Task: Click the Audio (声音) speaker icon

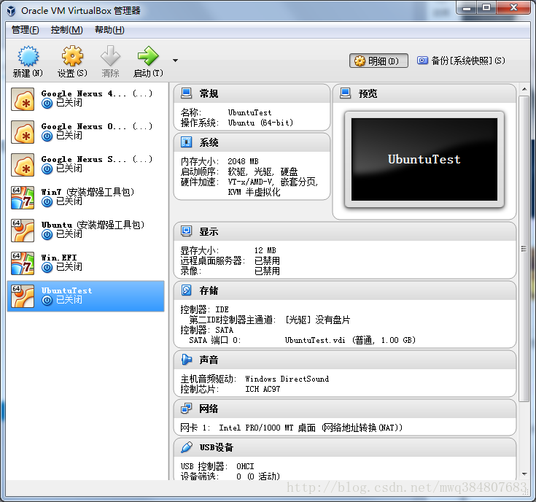Action: [186, 360]
